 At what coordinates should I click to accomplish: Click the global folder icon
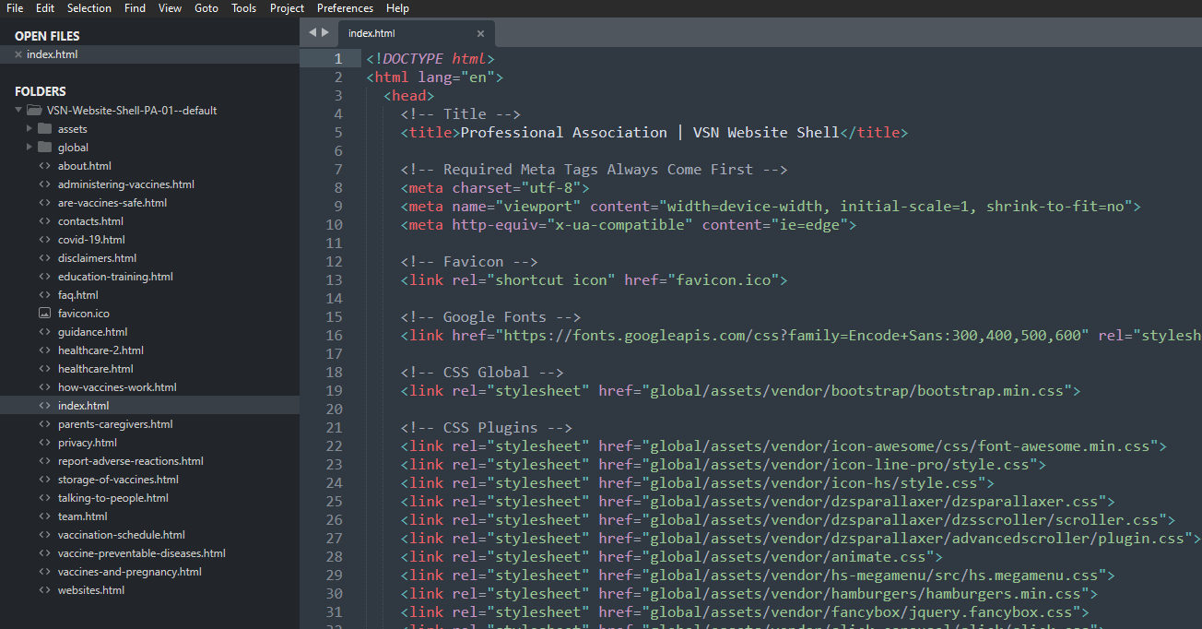tap(44, 148)
